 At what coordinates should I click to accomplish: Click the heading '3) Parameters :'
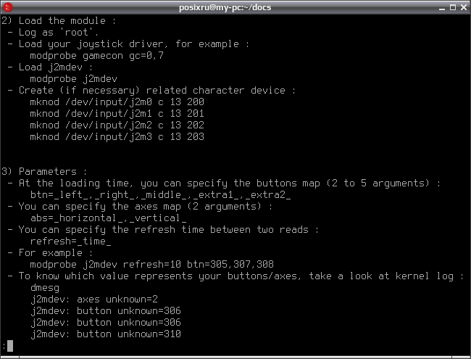click(x=44, y=171)
